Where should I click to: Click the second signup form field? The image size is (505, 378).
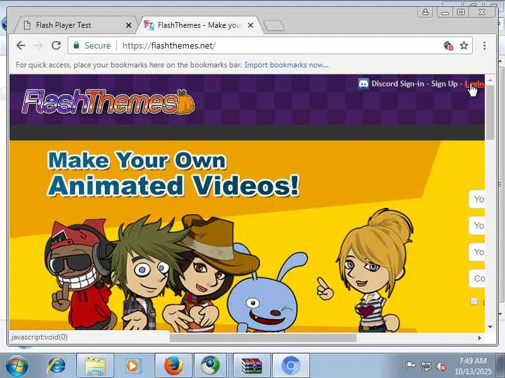click(x=477, y=226)
